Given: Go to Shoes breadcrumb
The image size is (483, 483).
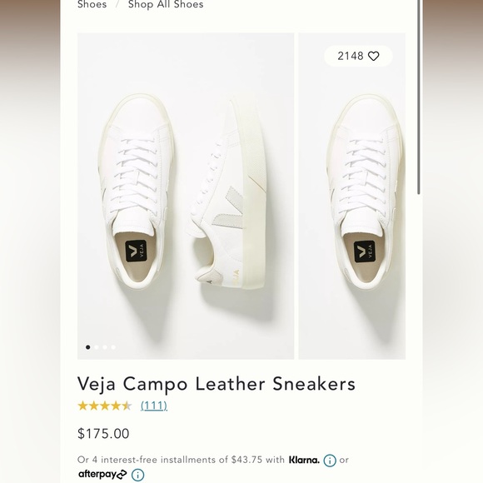Looking at the screenshot, I should pos(92,5).
